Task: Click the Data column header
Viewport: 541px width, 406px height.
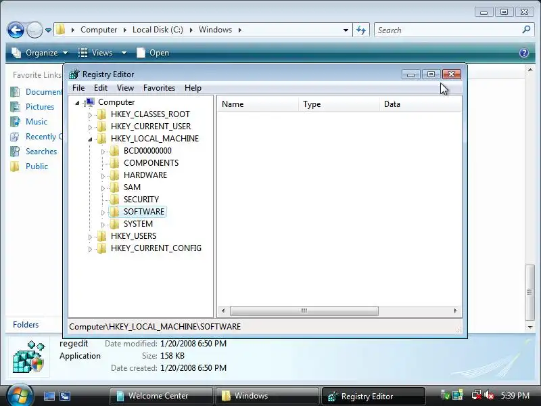Action: point(420,104)
